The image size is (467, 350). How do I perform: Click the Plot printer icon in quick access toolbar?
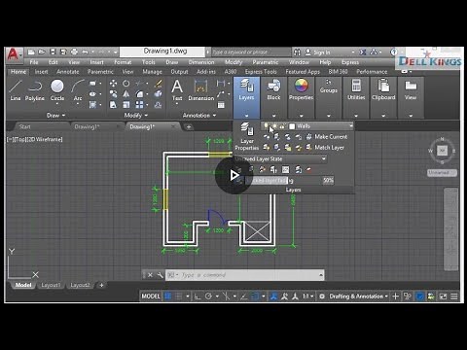(x=74, y=52)
